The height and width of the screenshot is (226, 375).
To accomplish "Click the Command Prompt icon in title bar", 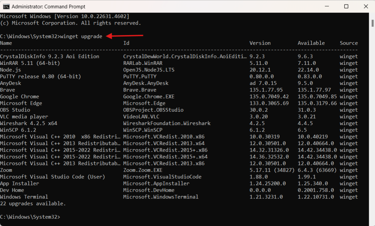I will point(6,7).
